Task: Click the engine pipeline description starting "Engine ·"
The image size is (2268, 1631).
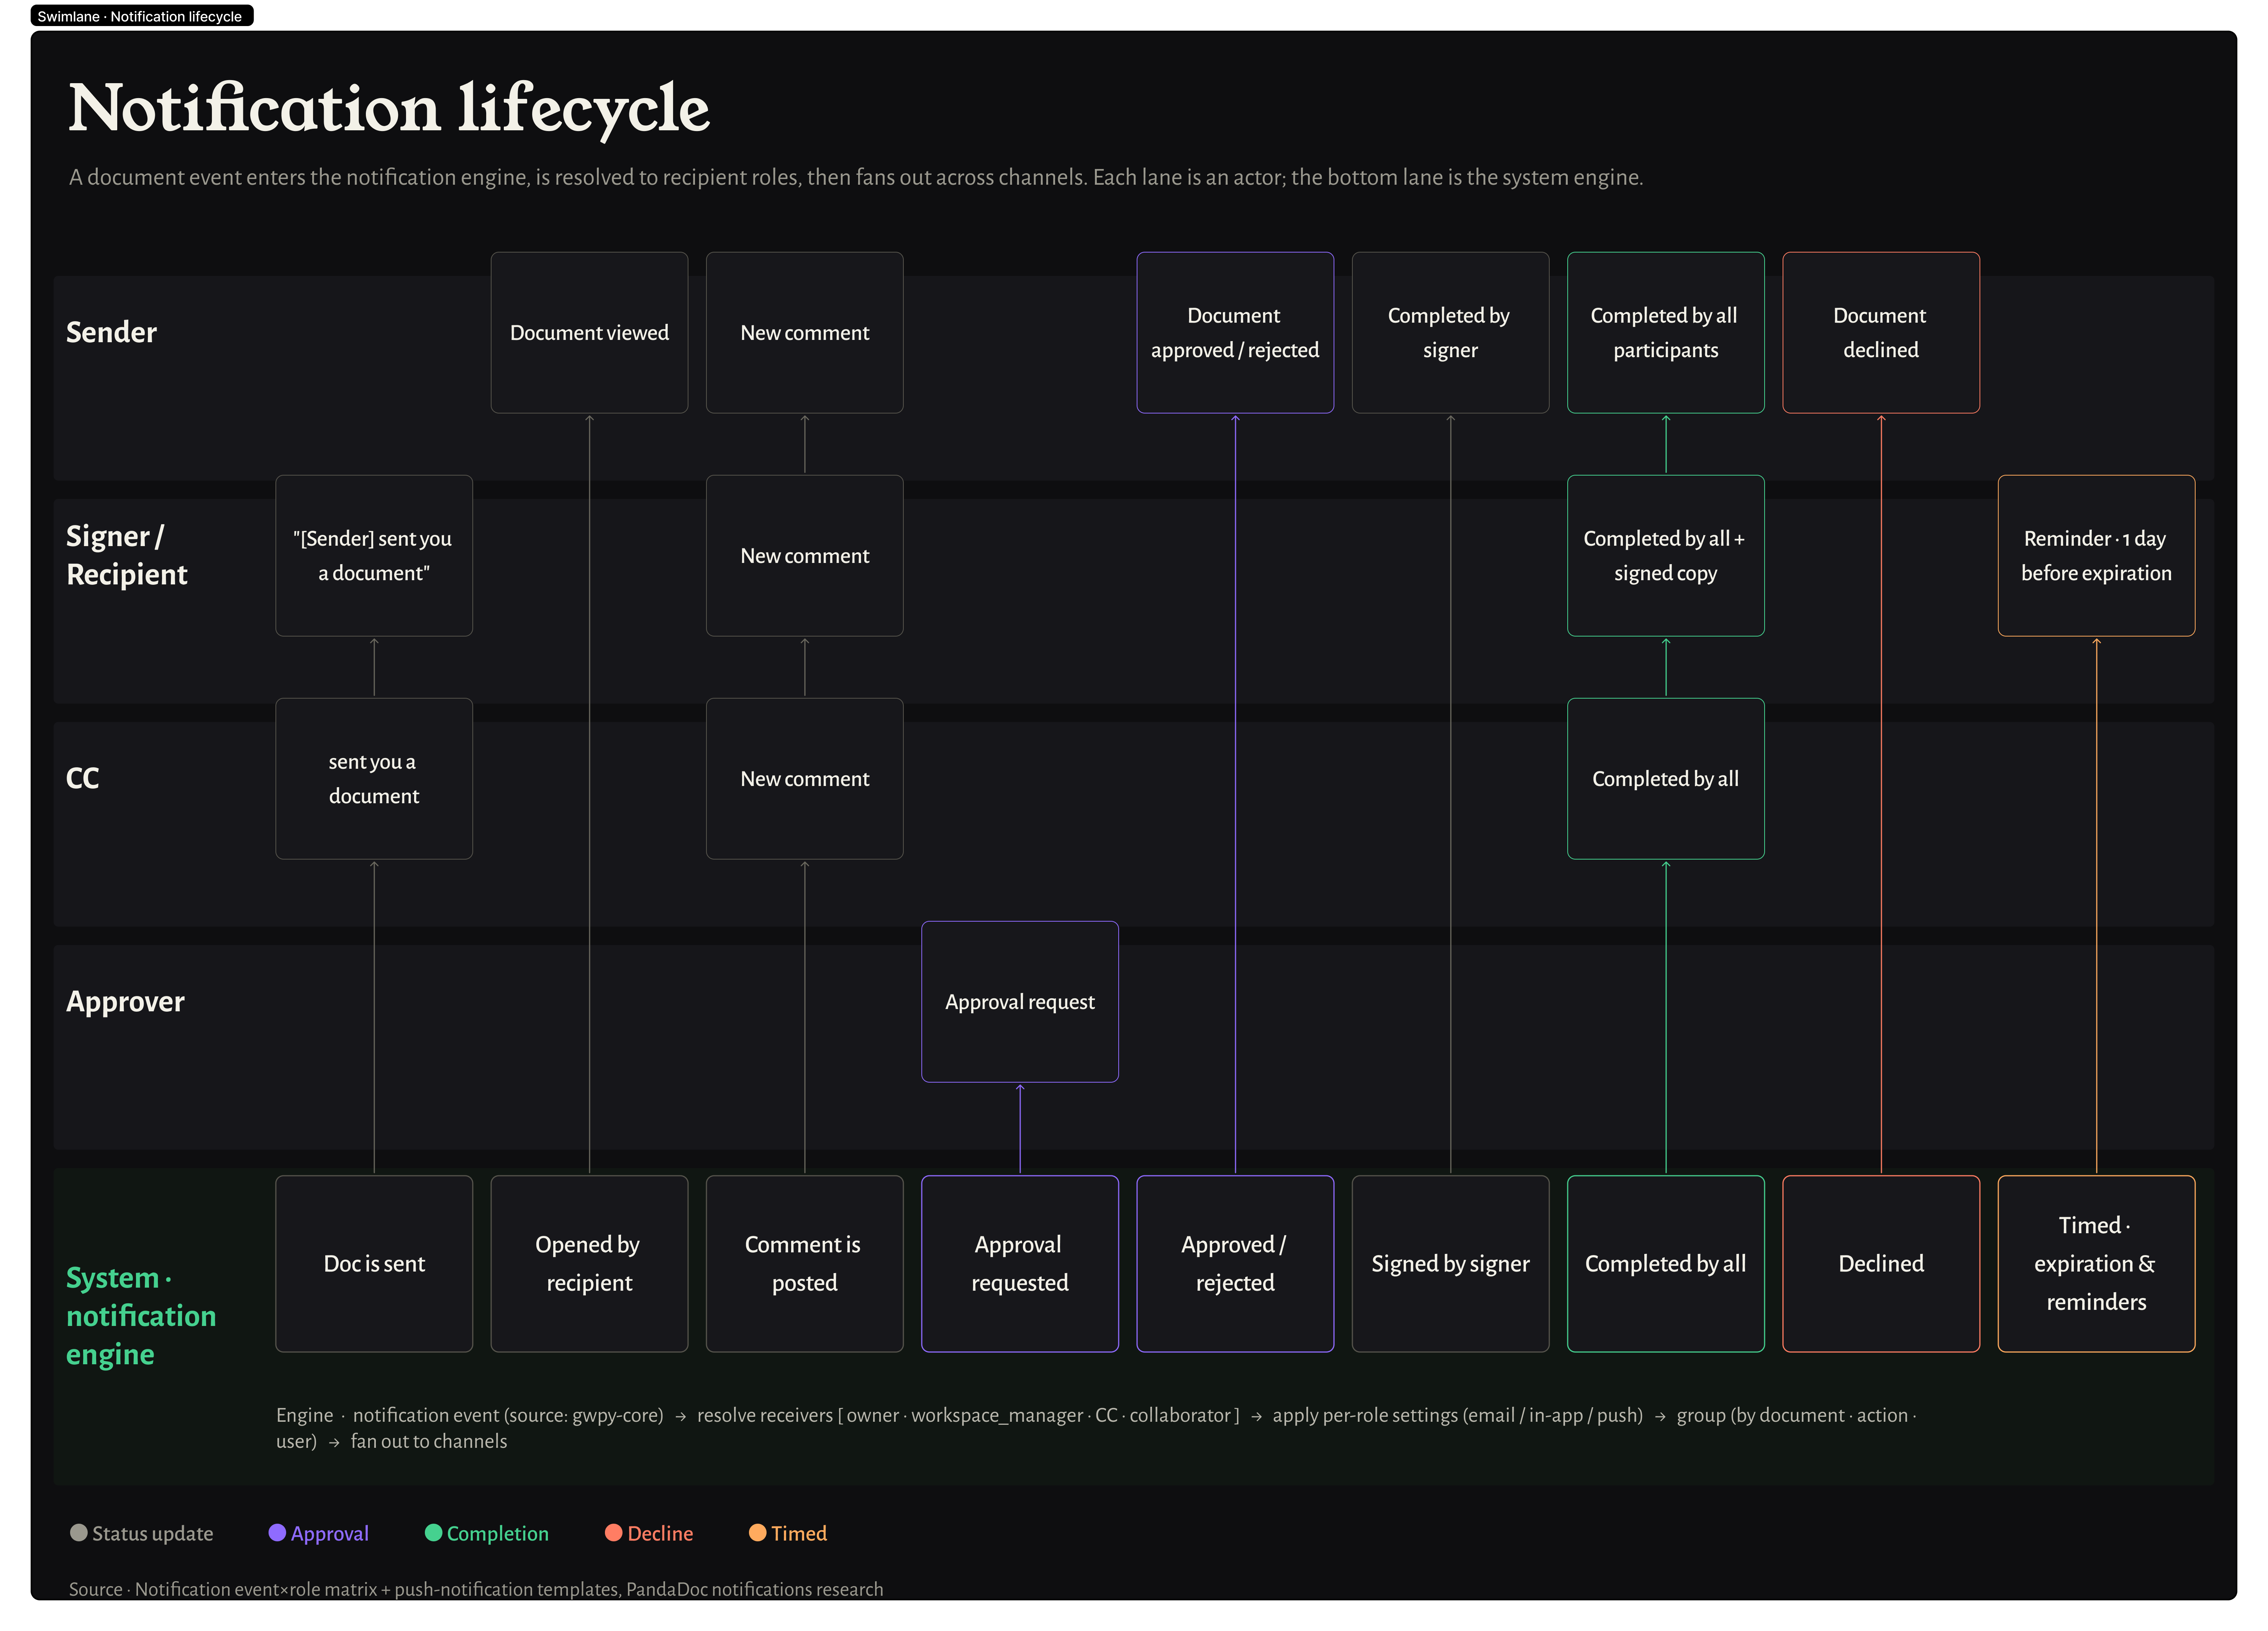Action: coord(1096,1427)
